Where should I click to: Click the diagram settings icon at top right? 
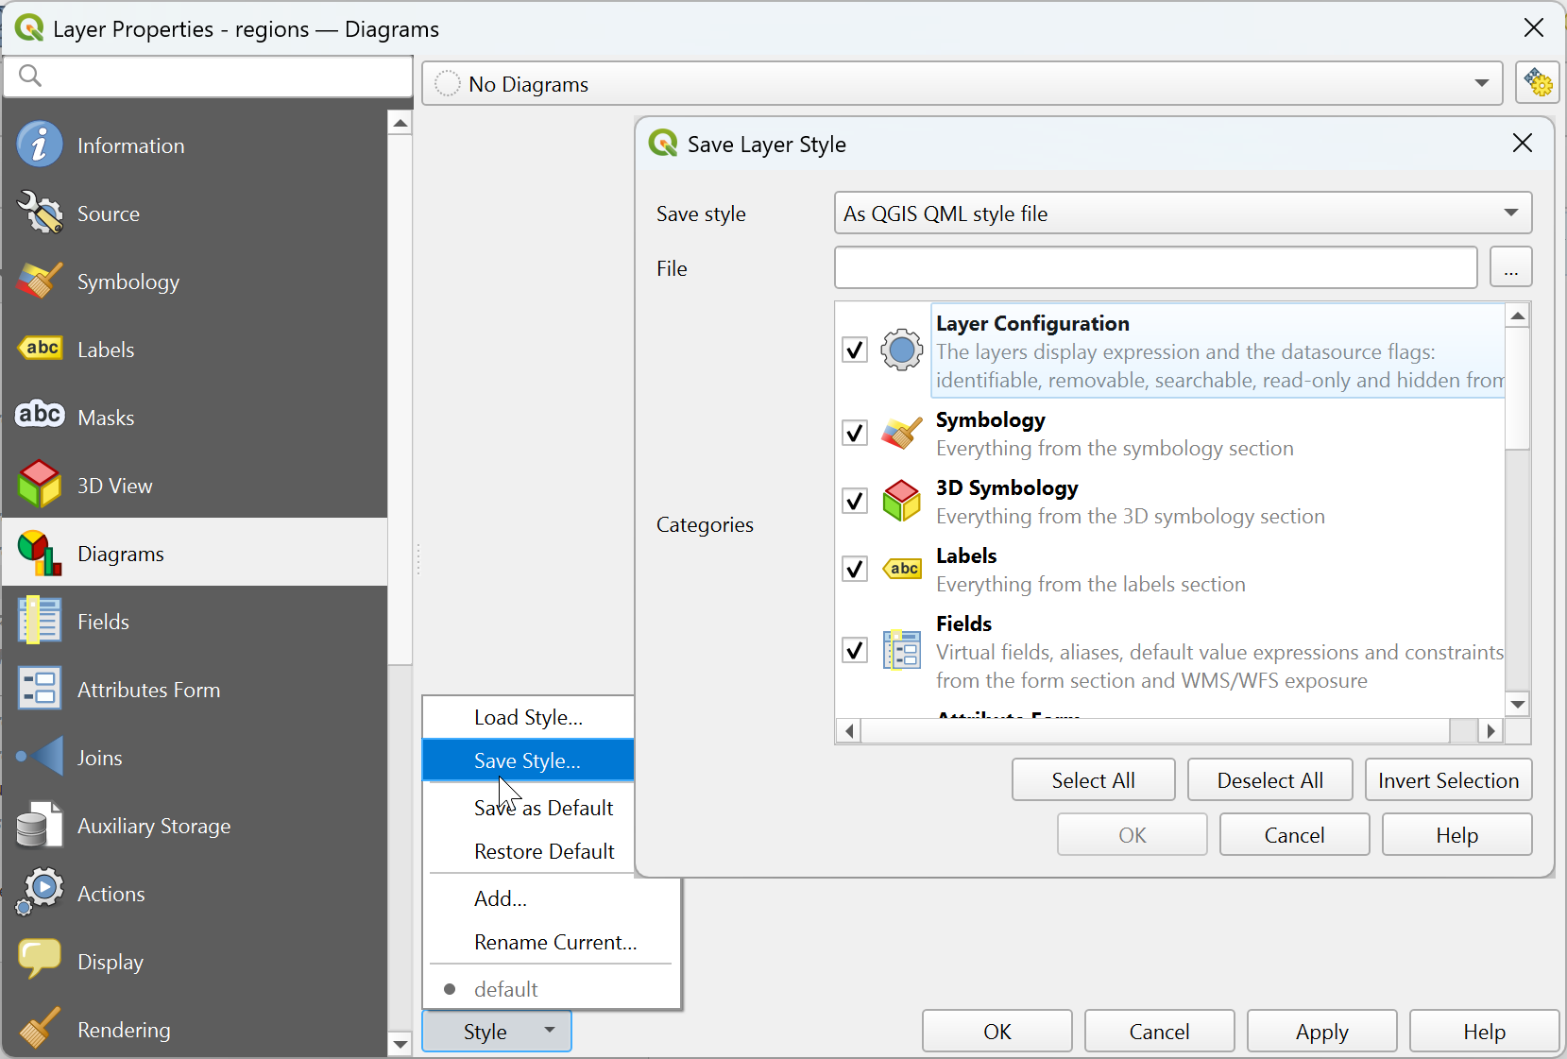pyautogui.click(x=1537, y=84)
